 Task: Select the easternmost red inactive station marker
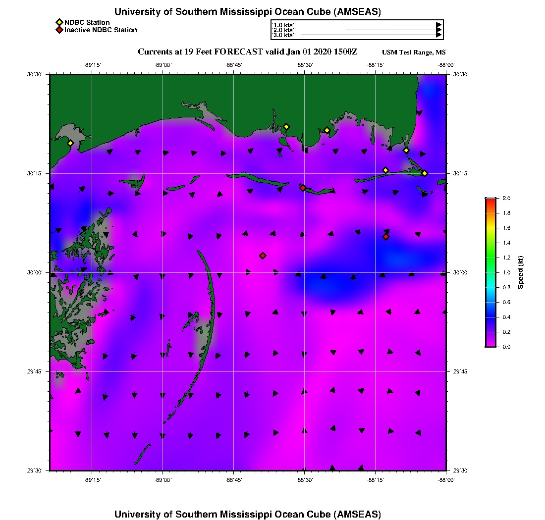(x=386, y=237)
